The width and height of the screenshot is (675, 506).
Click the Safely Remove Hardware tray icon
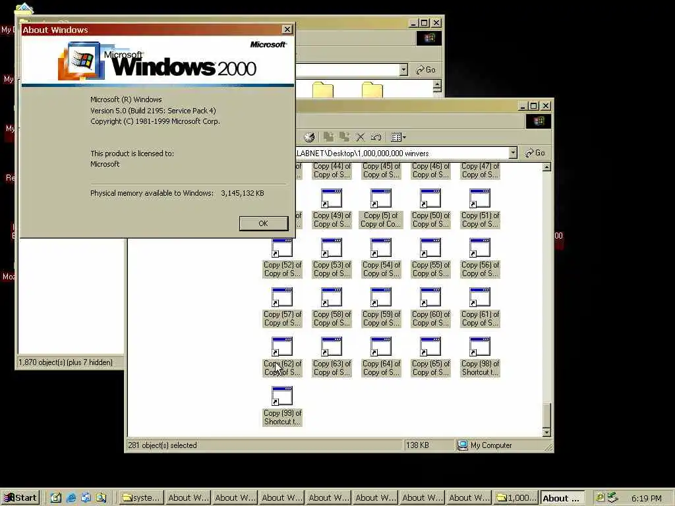pyautogui.click(x=612, y=498)
